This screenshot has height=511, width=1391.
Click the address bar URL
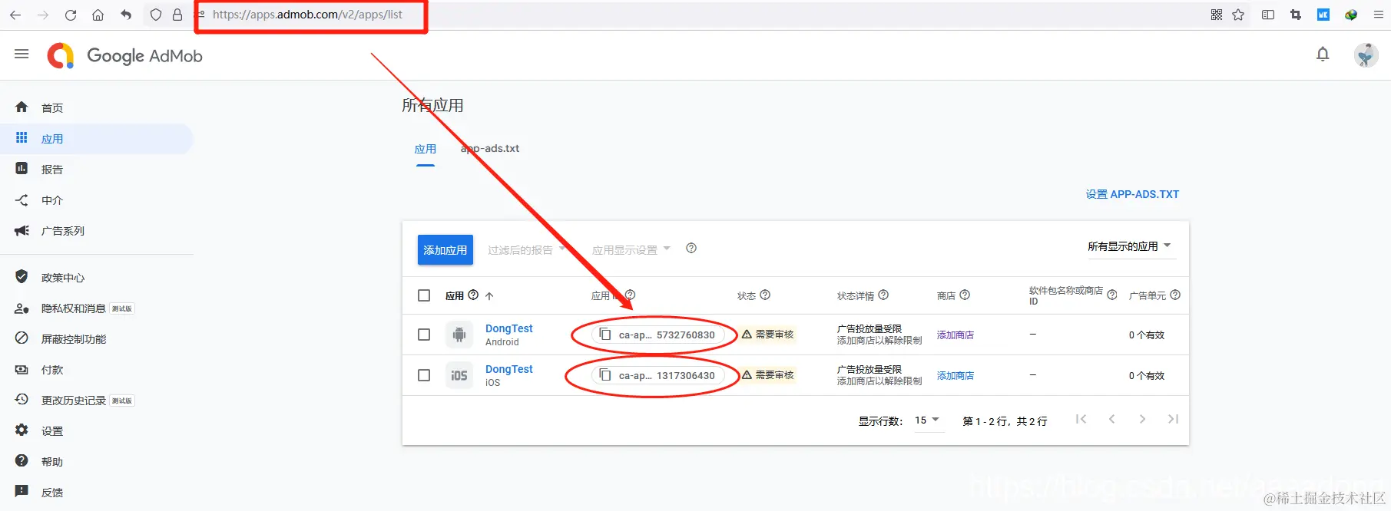click(x=307, y=15)
